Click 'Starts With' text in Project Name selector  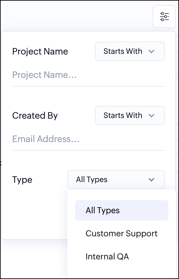point(123,51)
